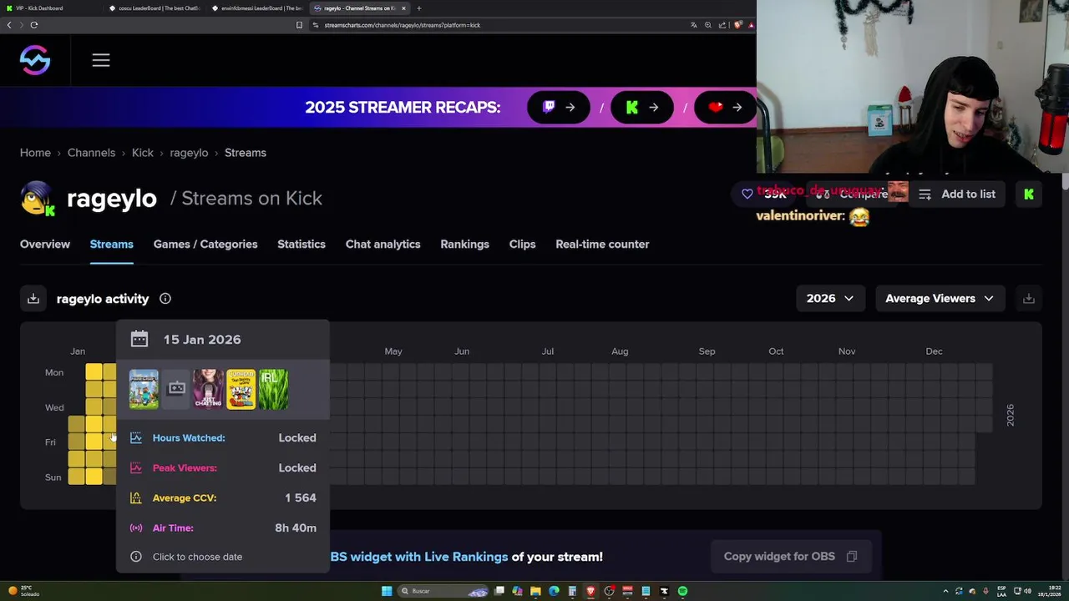Click the calendar icon next to 15 Jan 2026
Screen dimensions: 1069x601
pos(139,340)
